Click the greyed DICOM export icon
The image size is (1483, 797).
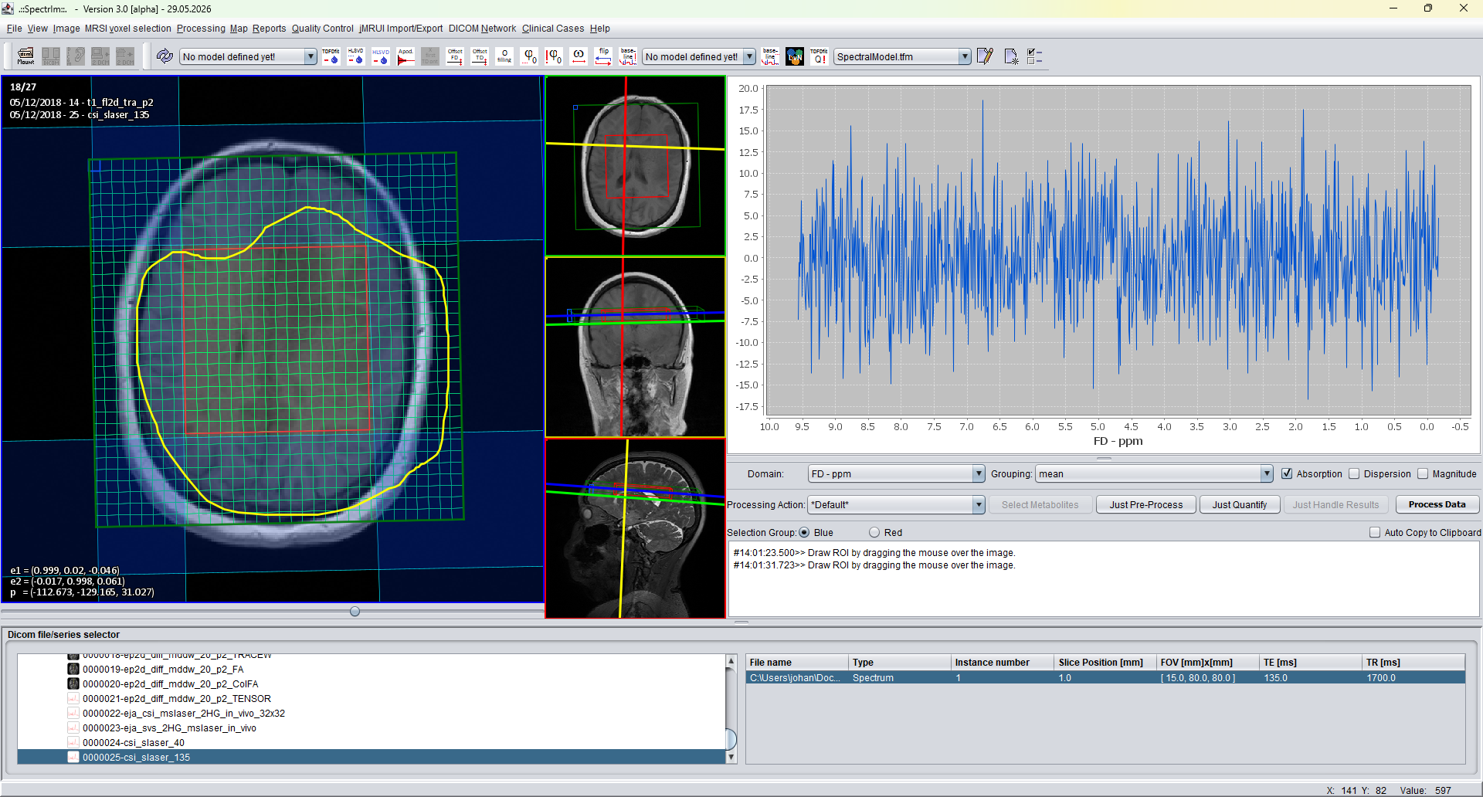point(50,56)
